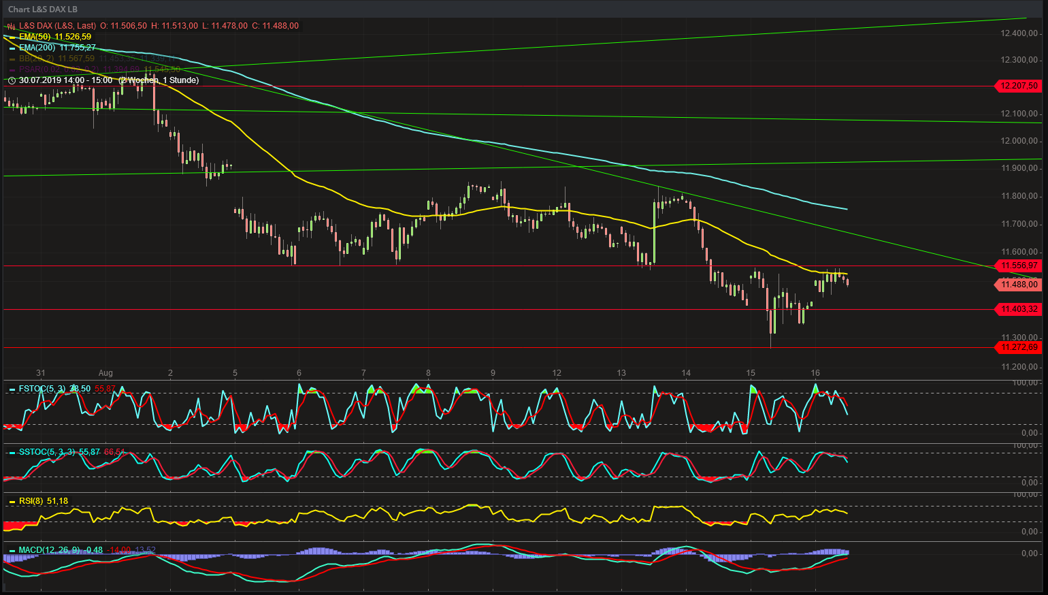Click the current price tag 11.488,00
Viewport: 1048px width, 595px height.
(x=1019, y=285)
